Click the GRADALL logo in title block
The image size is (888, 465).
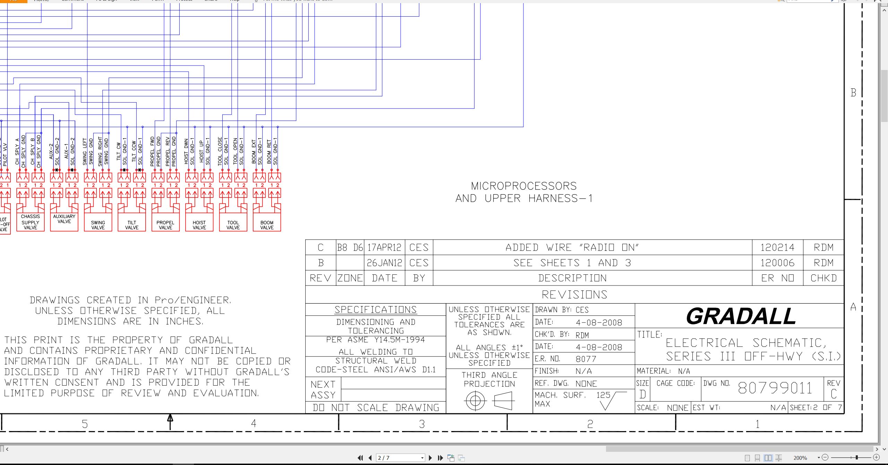click(741, 316)
